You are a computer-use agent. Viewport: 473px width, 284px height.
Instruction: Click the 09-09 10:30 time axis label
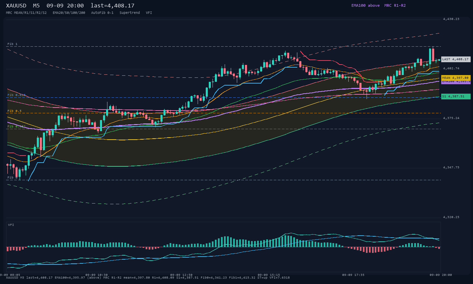pos(97,275)
